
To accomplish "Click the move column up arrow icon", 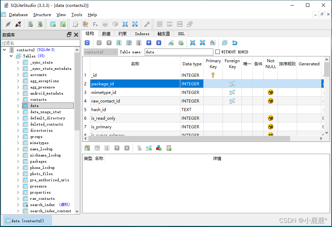I will click(149, 43).
